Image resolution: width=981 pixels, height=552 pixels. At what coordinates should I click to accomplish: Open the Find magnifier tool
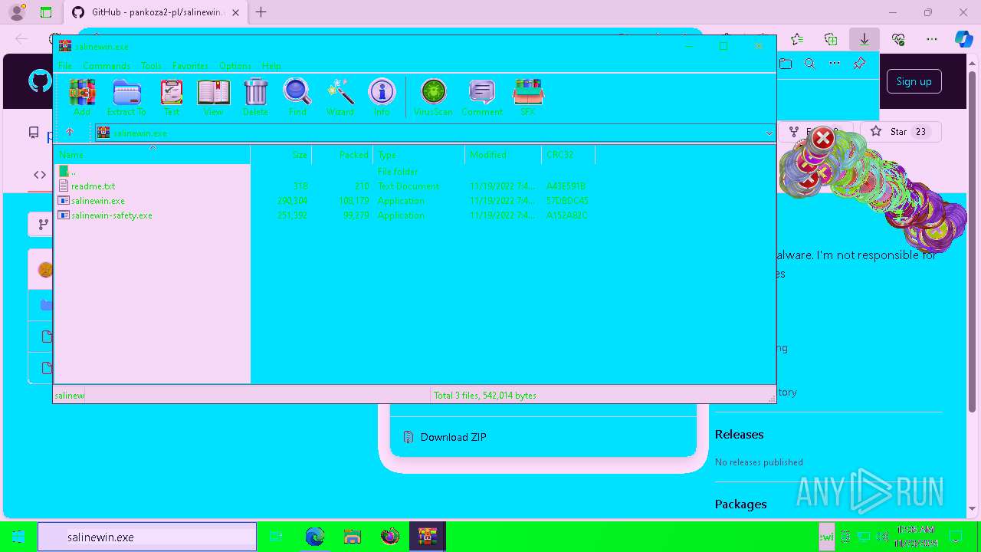click(x=297, y=97)
